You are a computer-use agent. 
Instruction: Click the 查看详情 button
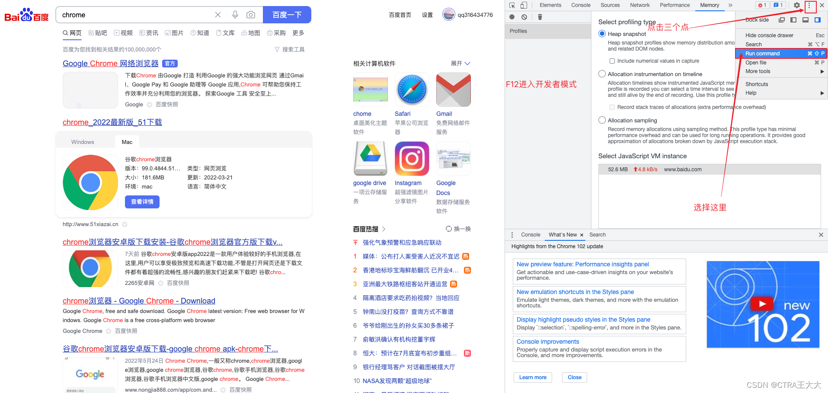tap(142, 202)
